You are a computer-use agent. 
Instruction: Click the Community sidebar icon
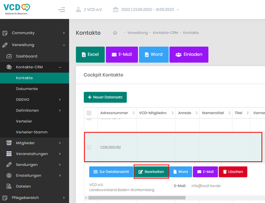click(5, 33)
